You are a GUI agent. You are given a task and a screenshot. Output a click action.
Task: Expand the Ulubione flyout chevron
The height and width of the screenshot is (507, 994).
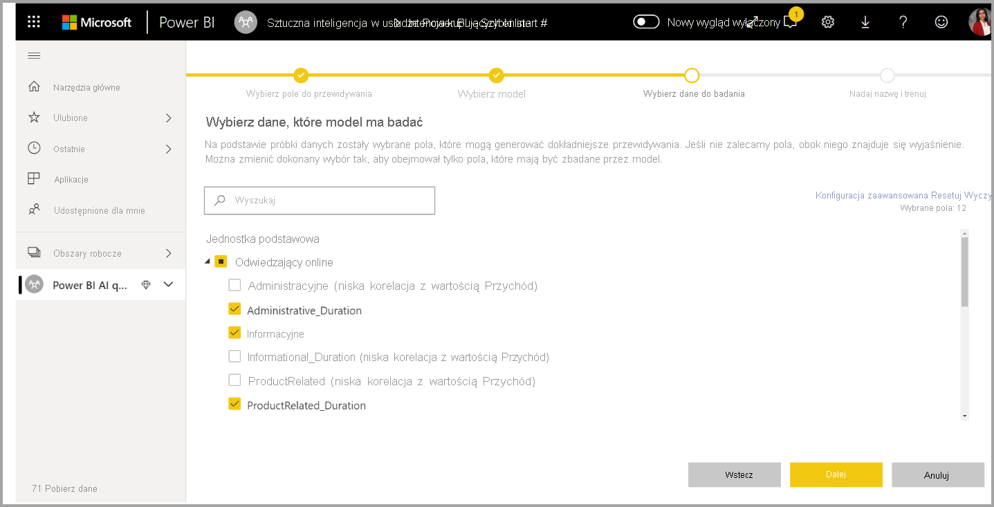pyautogui.click(x=168, y=118)
